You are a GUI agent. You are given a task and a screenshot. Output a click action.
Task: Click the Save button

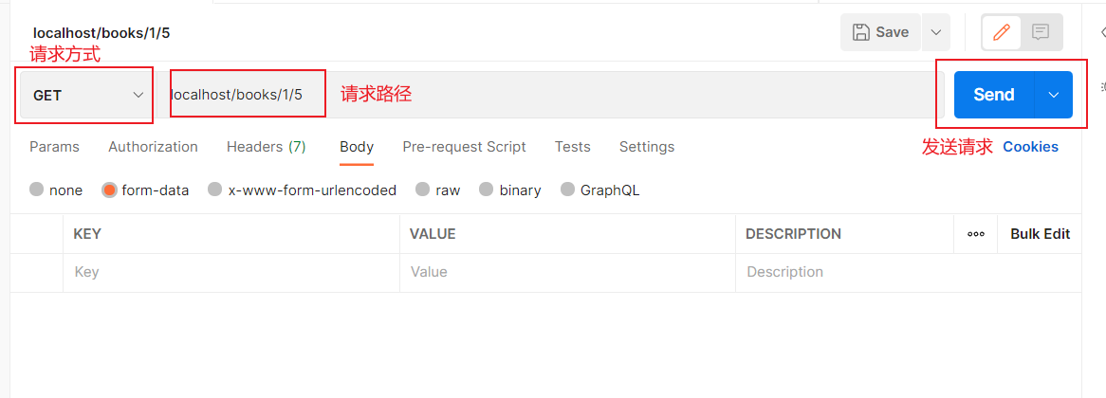(880, 32)
